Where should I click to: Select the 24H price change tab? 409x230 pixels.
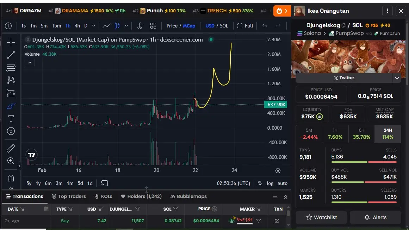388,134
